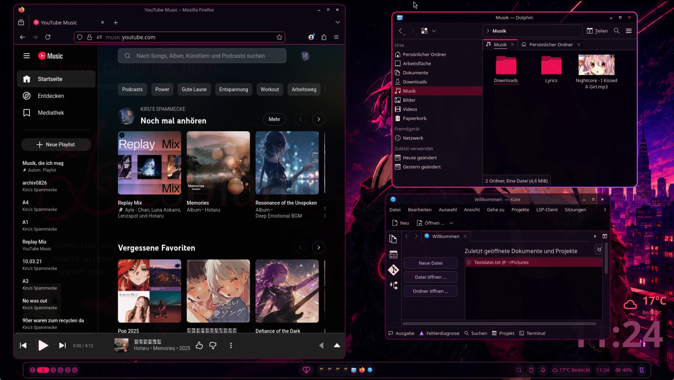Open the volume 40% indicator in taskbar
The height and width of the screenshot is (380, 674).
coord(624,370)
